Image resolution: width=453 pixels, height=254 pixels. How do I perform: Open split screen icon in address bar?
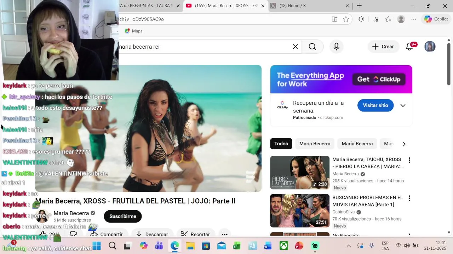tap(334, 19)
